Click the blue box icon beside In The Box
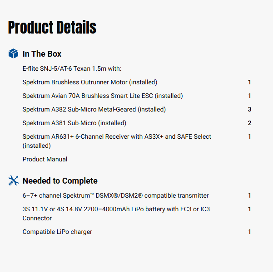The width and height of the screenshot is (273, 272). (14, 54)
